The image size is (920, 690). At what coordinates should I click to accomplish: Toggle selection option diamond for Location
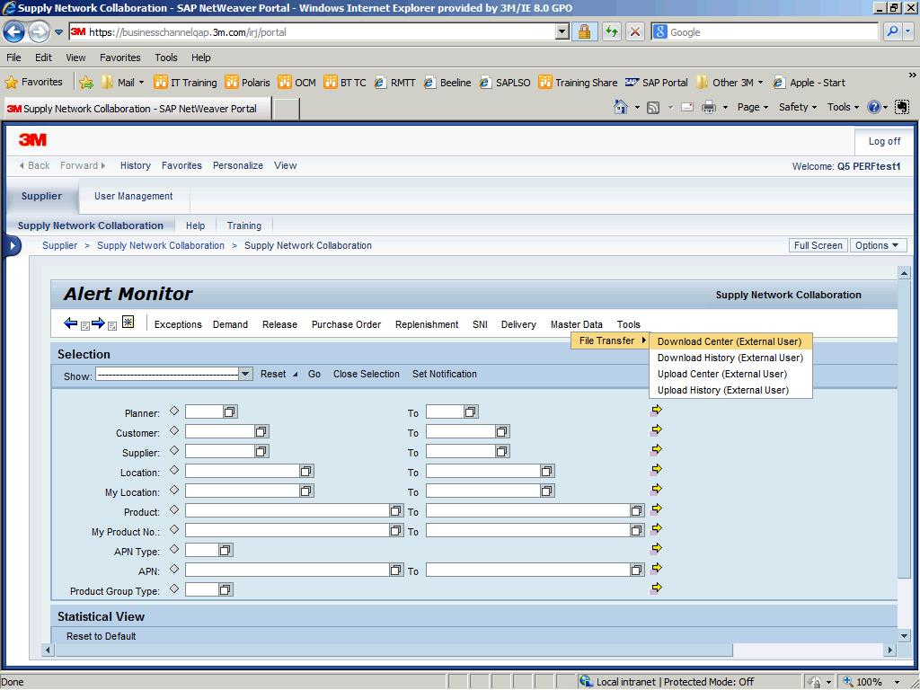click(174, 470)
